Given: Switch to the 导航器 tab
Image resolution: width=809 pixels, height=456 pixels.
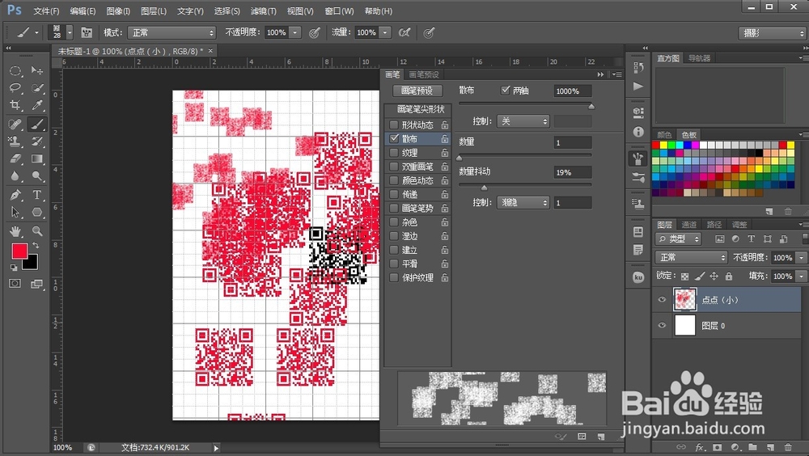Looking at the screenshot, I should tap(699, 58).
